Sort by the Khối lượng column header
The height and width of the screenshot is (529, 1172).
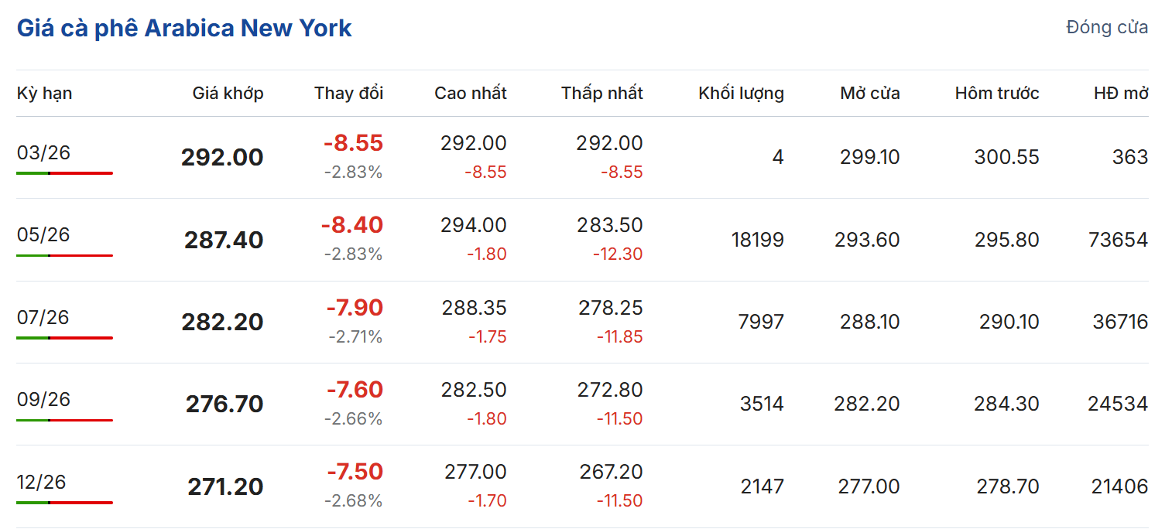(741, 94)
